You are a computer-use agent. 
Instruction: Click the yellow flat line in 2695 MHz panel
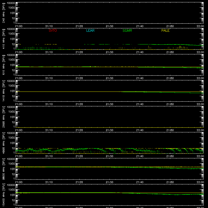click(109, 127)
